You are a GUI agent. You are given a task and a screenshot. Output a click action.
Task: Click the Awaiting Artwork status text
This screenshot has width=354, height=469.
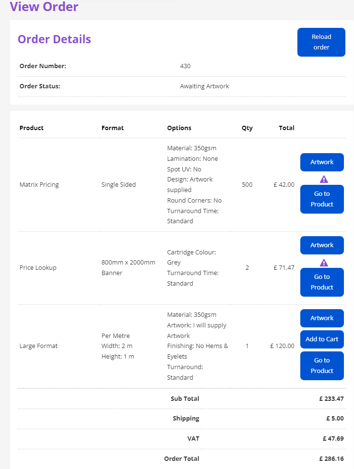[x=204, y=86]
